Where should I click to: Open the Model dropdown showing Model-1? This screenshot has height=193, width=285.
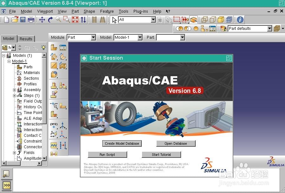tap(128, 37)
